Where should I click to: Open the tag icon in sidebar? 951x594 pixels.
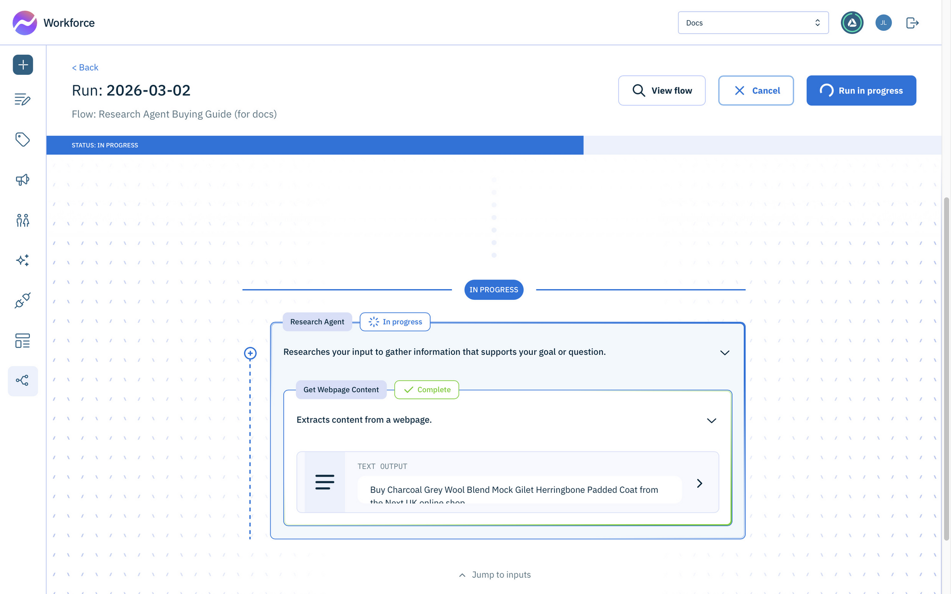(23, 140)
